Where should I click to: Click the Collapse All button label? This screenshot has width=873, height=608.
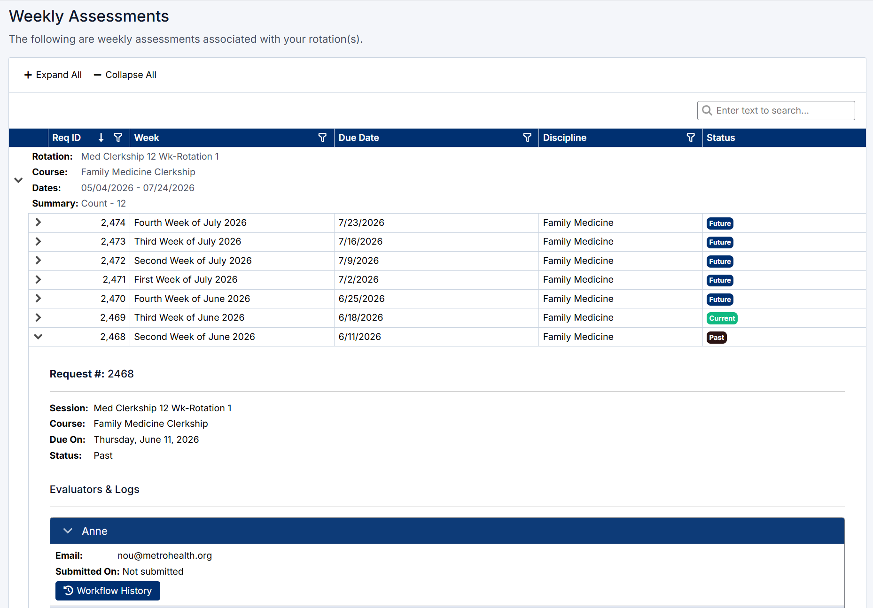pyautogui.click(x=131, y=75)
